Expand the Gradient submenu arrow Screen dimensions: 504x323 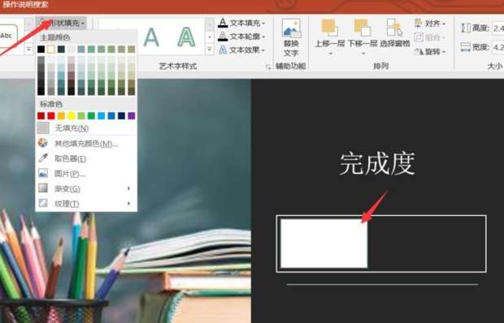tap(129, 188)
